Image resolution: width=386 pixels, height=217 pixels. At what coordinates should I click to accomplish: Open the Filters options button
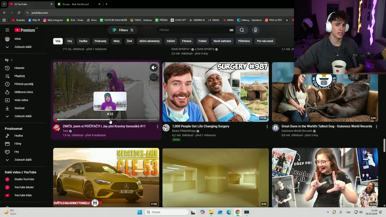click(123, 30)
